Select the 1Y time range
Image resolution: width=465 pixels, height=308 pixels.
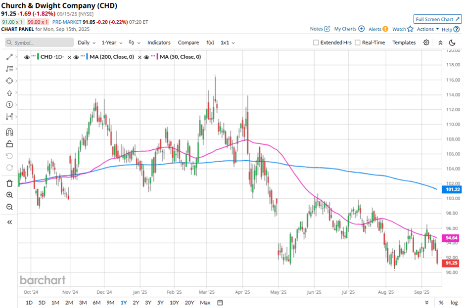point(124,303)
